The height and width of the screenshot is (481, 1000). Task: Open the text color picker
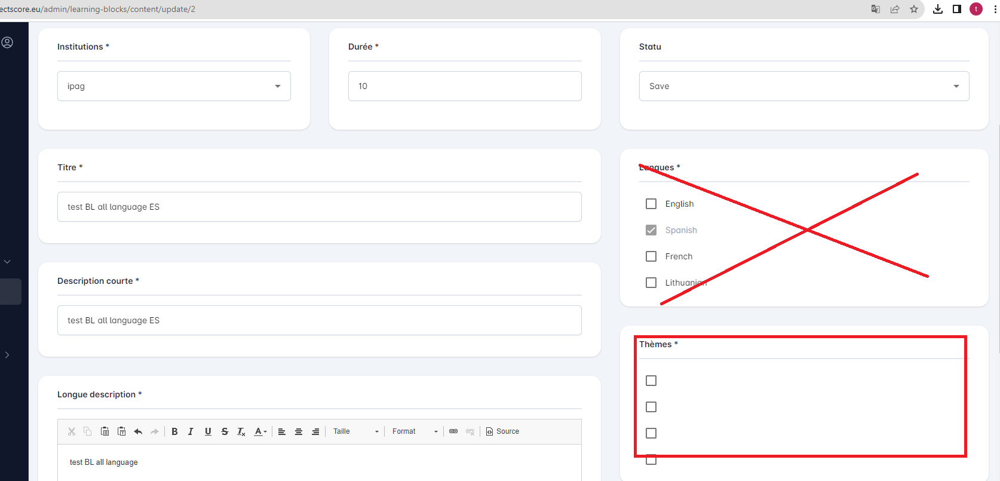[260, 431]
